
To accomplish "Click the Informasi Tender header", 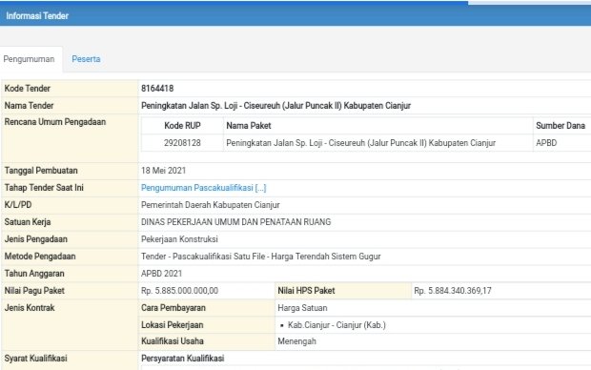I will tap(37, 16).
